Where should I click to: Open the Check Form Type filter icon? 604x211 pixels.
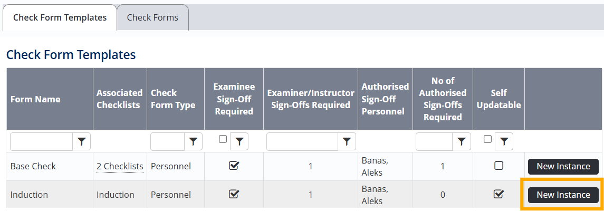pos(193,141)
